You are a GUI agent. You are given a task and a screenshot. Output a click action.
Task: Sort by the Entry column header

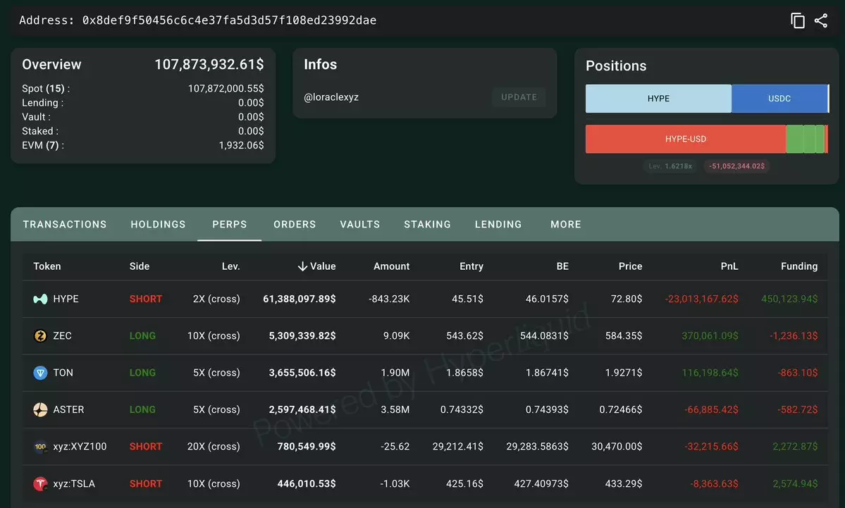[471, 266]
